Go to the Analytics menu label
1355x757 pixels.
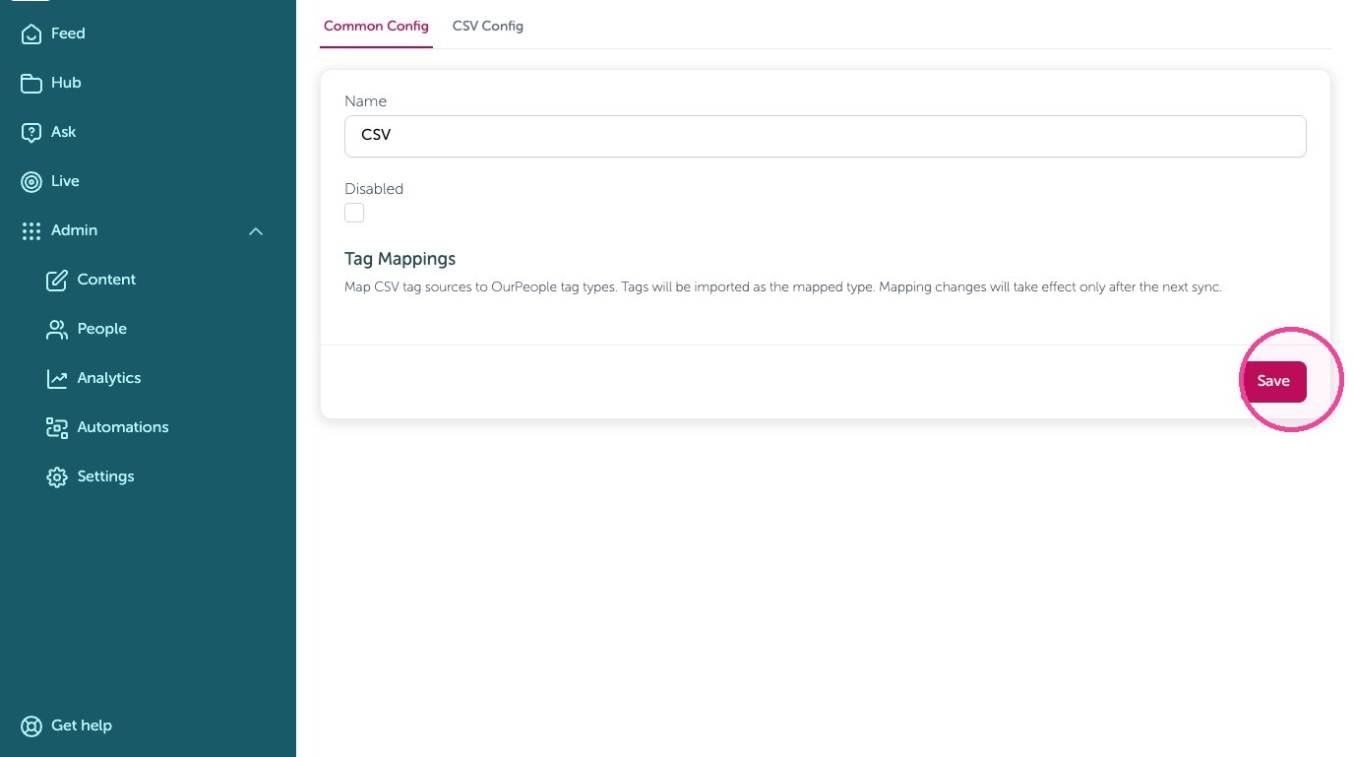(109, 378)
